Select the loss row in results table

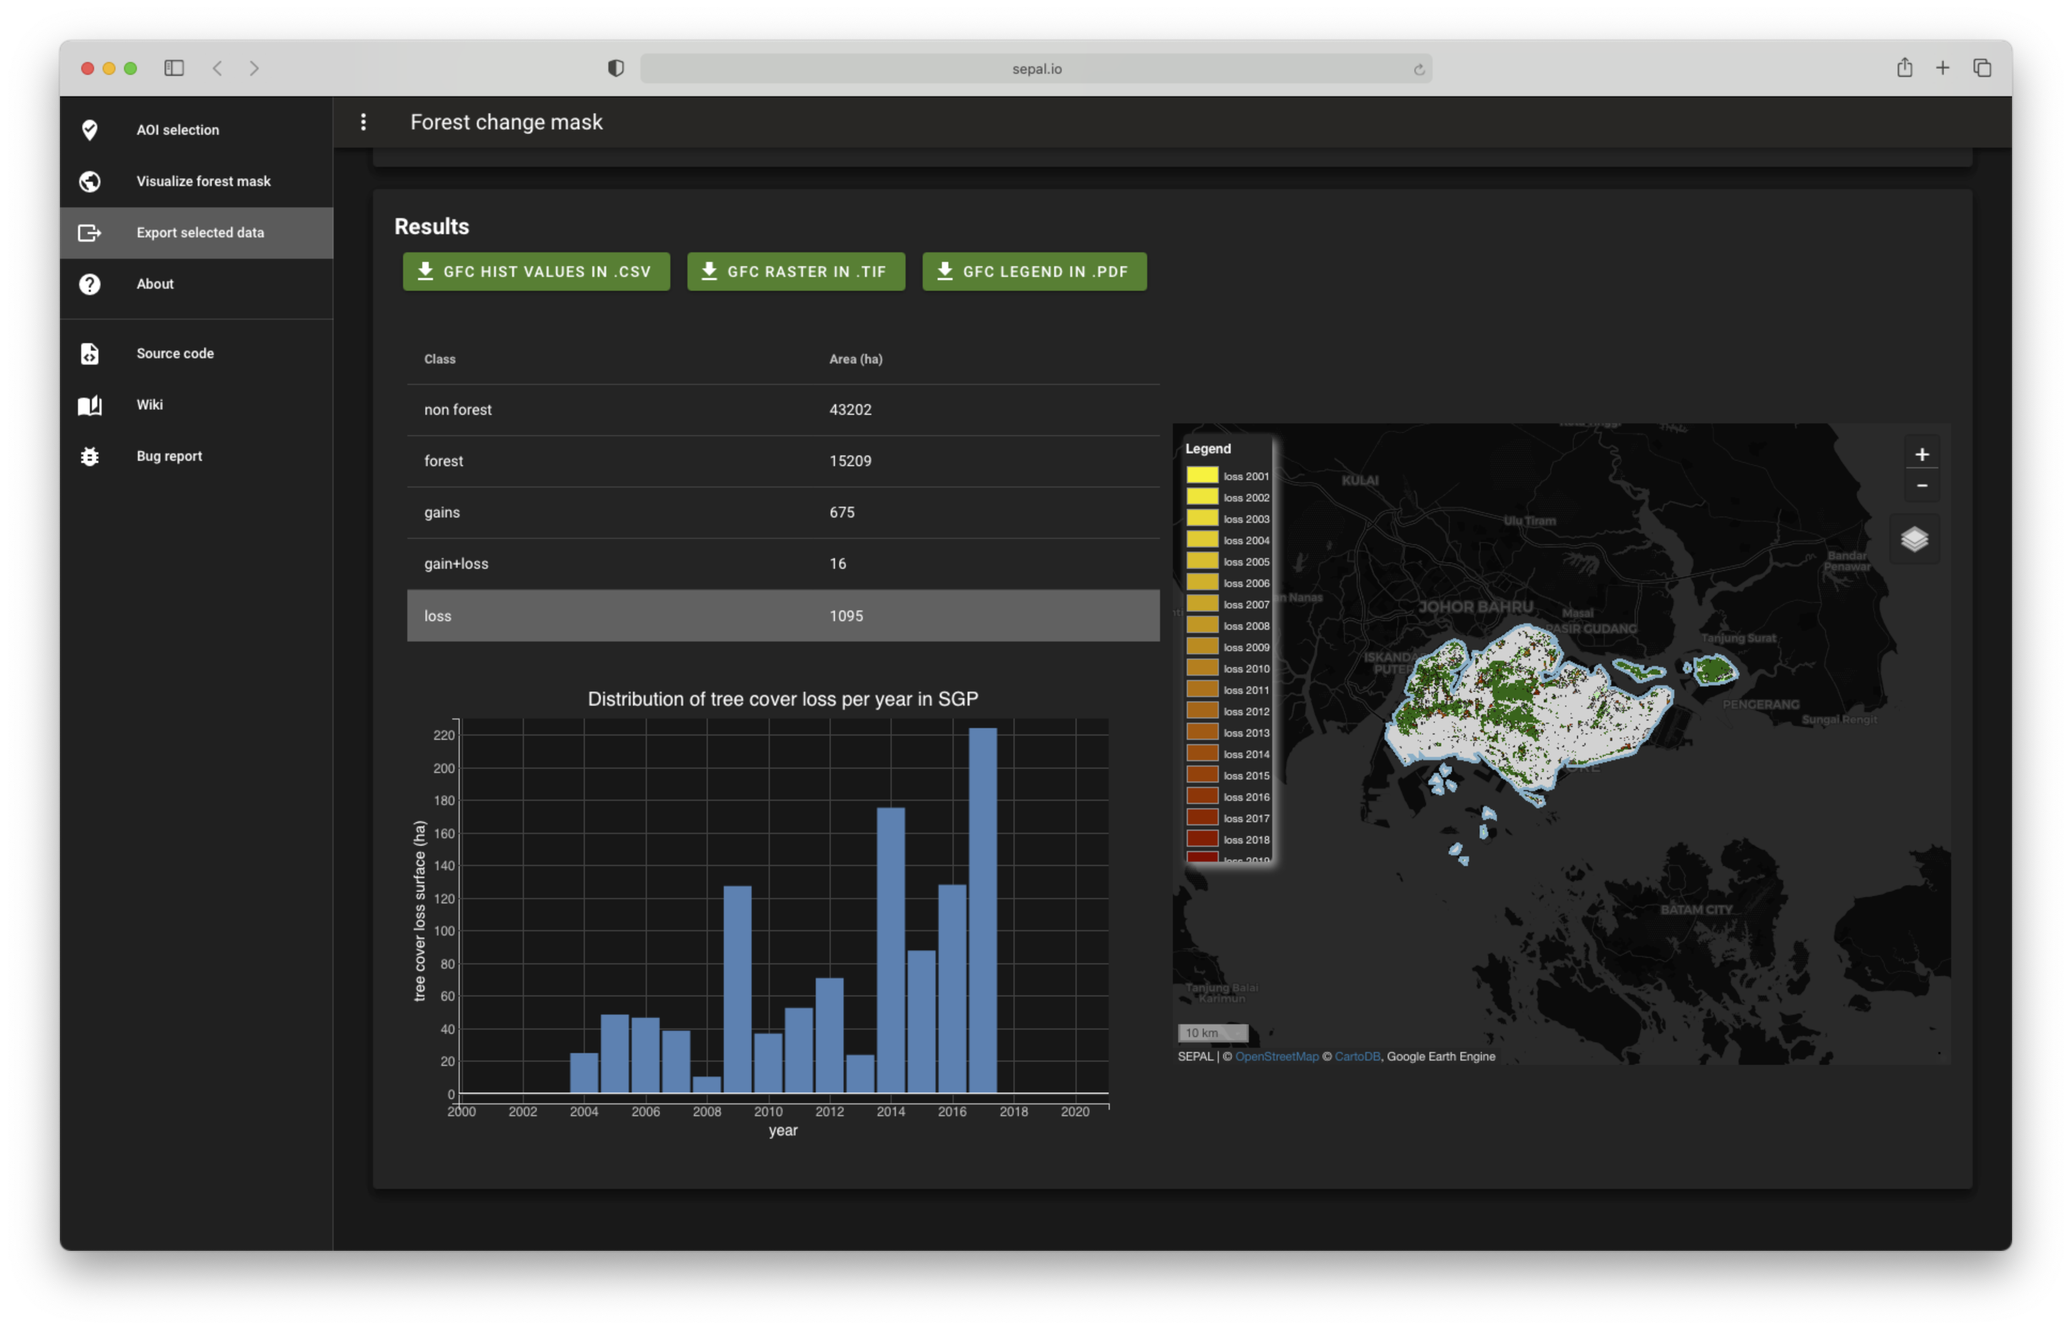pos(783,616)
